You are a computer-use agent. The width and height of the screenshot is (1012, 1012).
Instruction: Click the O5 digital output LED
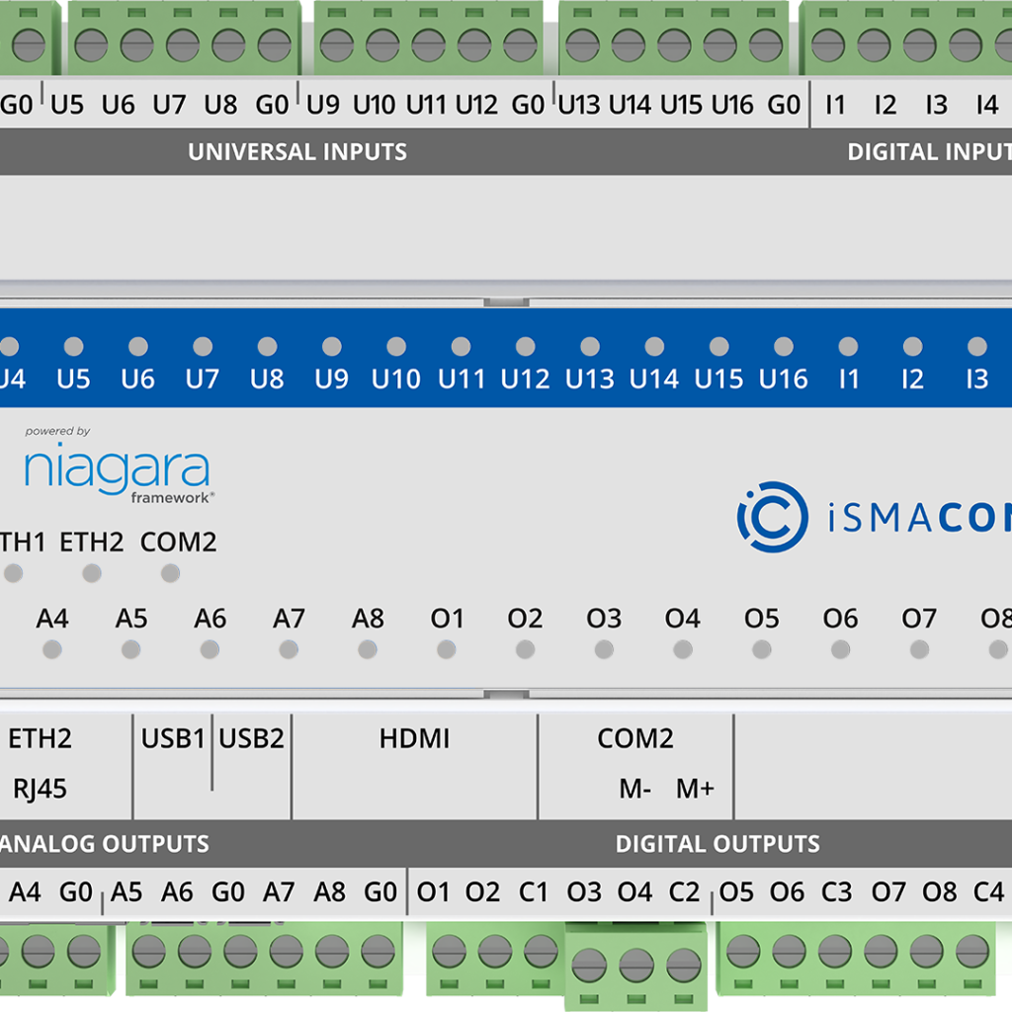[762, 649]
